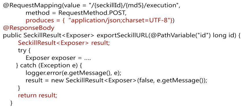Click the try keyword
Viewport: 245px width, 107px height.
tap(22, 51)
